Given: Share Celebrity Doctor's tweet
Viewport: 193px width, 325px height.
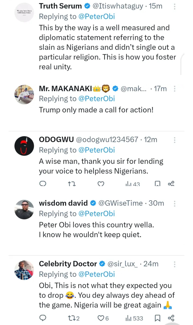Looking at the screenshot, I should point(171,318).
